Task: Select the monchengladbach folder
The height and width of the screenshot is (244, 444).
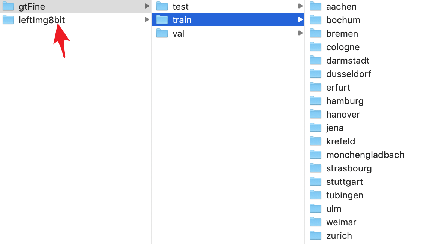Action: click(365, 155)
